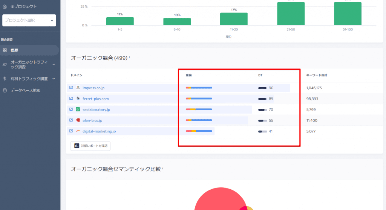
Task: Click DT value 70
Action: pyautogui.click(x=271, y=110)
